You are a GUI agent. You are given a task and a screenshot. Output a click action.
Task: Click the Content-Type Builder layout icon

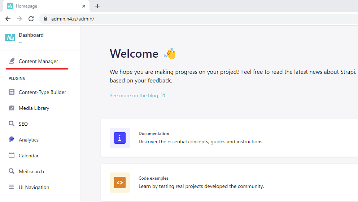tap(12, 92)
